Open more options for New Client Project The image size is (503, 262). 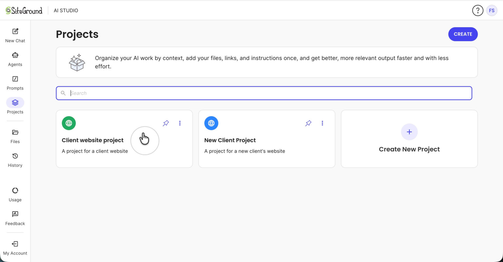322,123
